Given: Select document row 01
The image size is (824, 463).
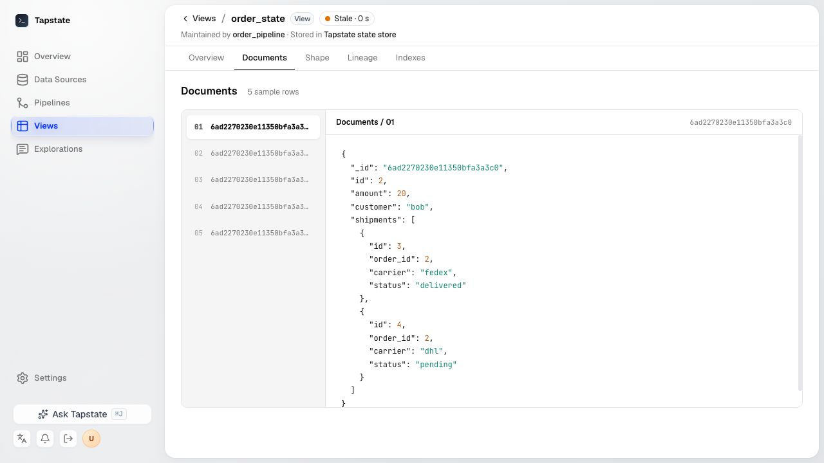Looking at the screenshot, I should click(x=253, y=127).
